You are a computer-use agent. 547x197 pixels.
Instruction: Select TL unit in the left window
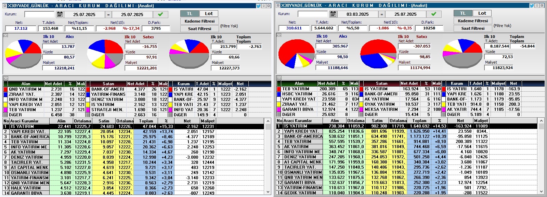(190, 14)
